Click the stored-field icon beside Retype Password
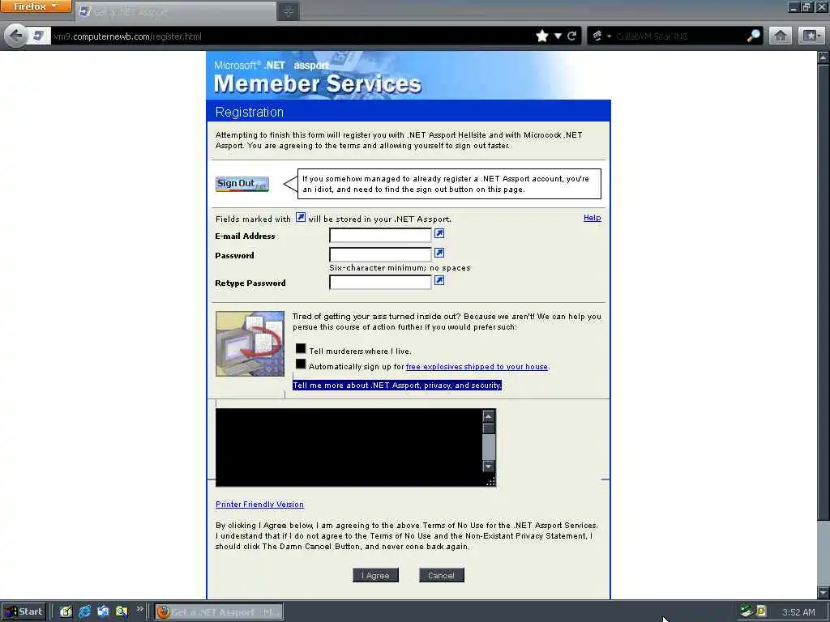 click(439, 280)
